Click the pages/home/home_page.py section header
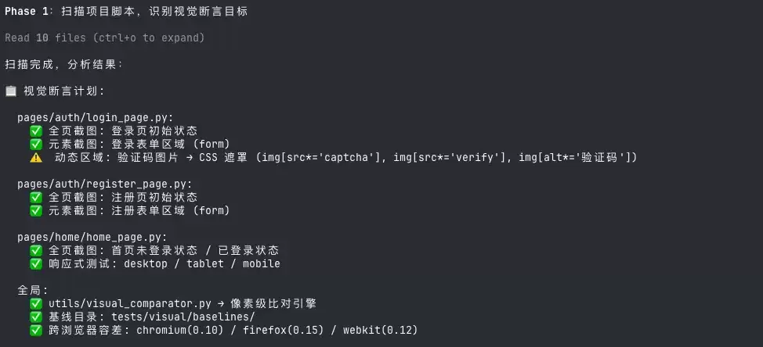Screen dimensions: 763x347 (x=92, y=238)
